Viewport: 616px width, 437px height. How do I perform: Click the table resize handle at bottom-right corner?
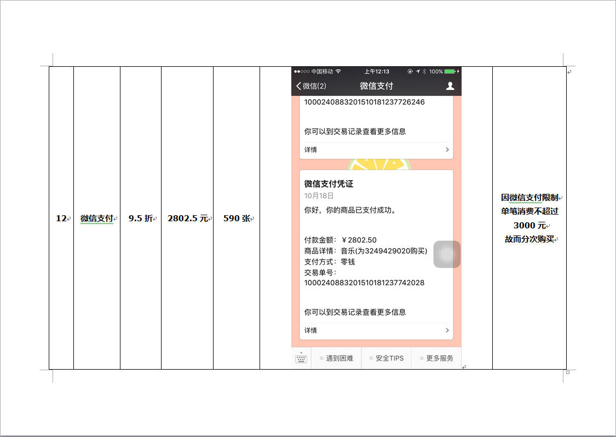pos(568,372)
